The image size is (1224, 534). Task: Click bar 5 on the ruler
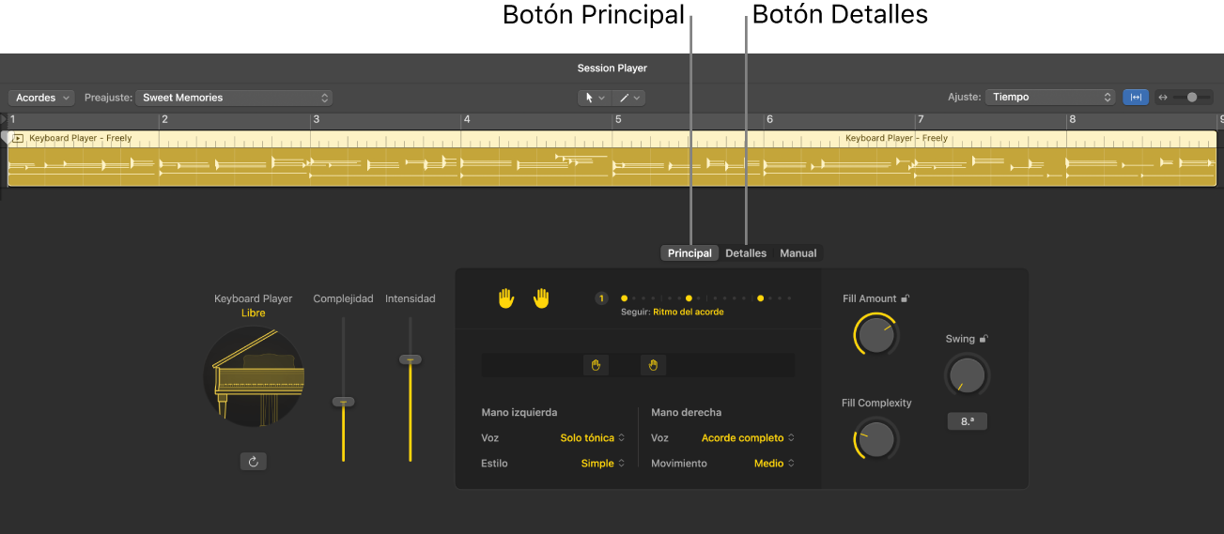pyautogui.click(x=618, y=120)
